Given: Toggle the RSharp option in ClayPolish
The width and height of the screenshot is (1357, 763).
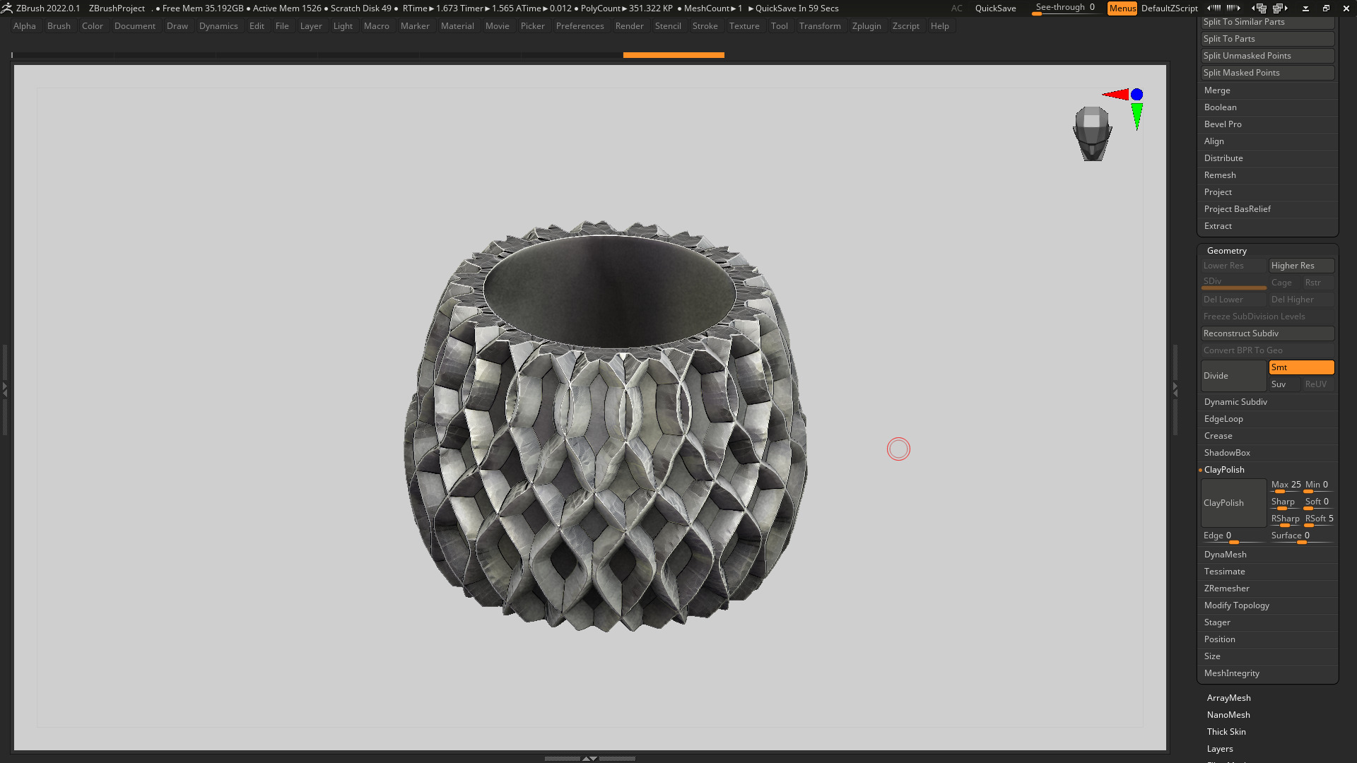Looking at the screenshot, I should coord(1284,519).
